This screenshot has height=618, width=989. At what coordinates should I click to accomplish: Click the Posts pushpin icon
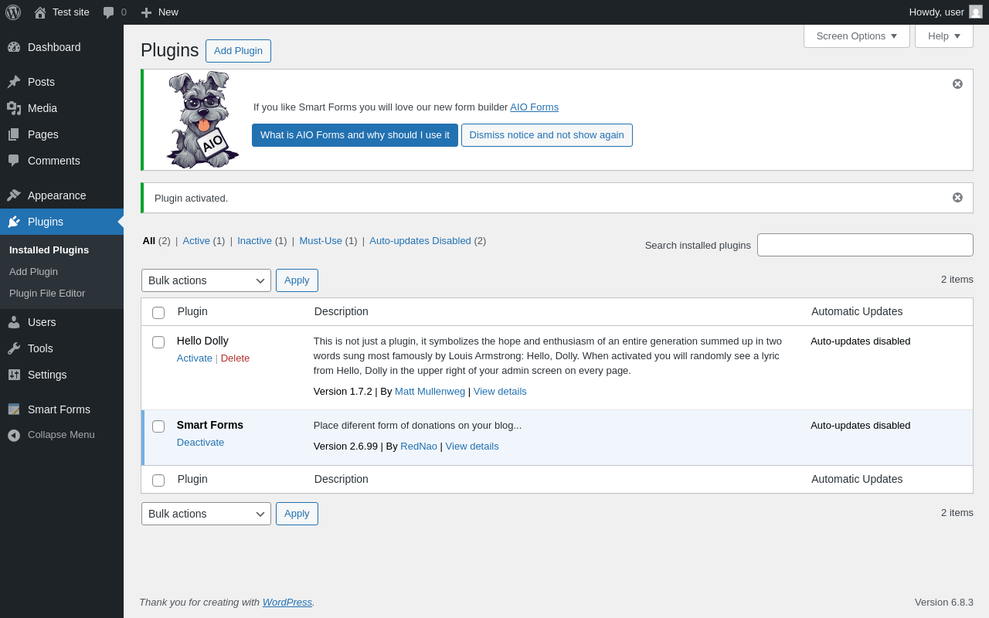(14, 82)
